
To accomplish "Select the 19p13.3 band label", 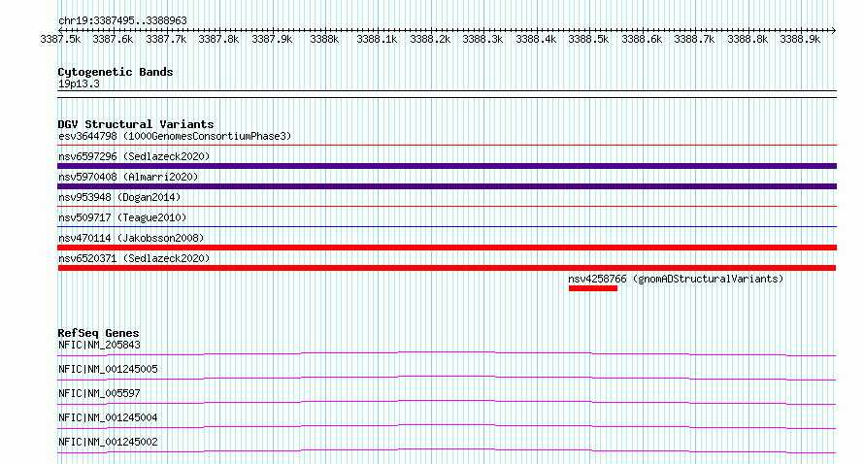I will pos(79,83).
